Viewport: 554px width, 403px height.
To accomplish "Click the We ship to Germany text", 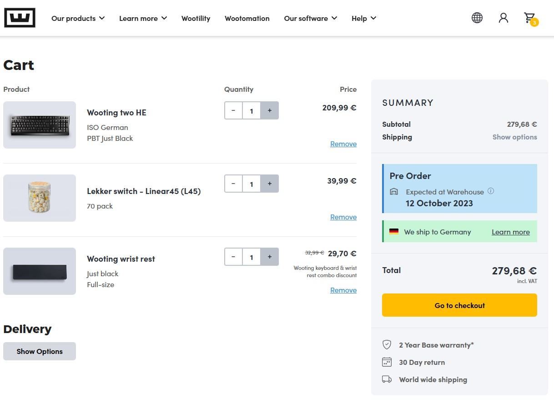I will (437, 232).
